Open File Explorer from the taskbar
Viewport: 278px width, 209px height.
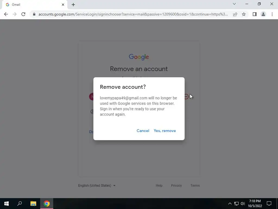(33, 204)
